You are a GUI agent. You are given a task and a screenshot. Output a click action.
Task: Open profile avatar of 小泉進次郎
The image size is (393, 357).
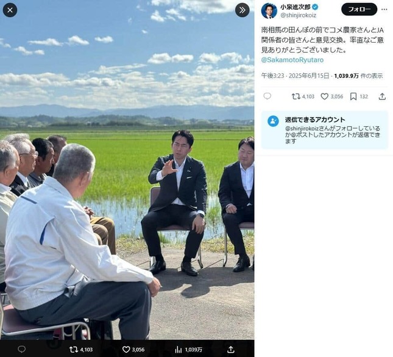click(269, 11)
